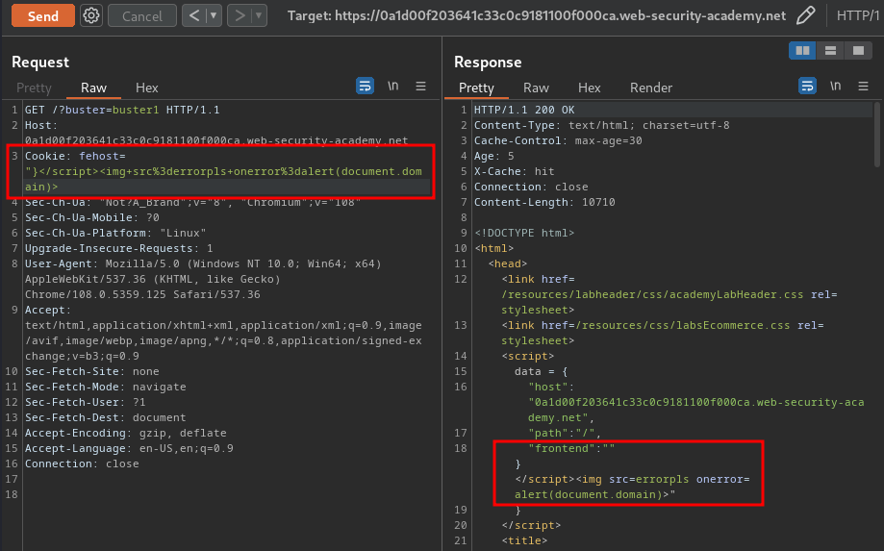Click the HTTP/1 protocol label

[857, 15]
